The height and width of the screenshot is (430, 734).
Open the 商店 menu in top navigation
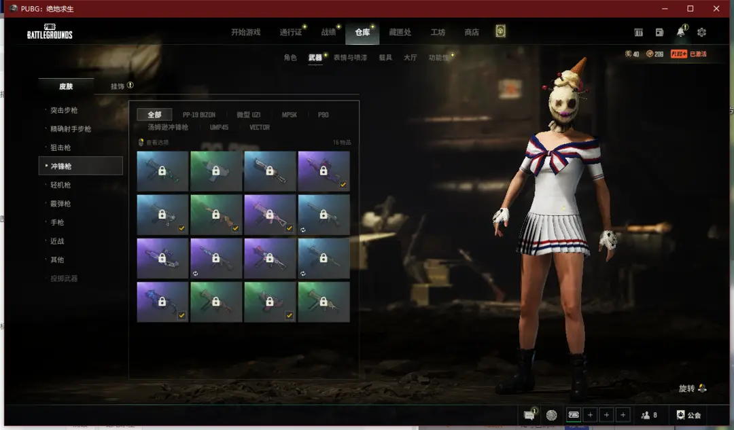tap(471, 33)
